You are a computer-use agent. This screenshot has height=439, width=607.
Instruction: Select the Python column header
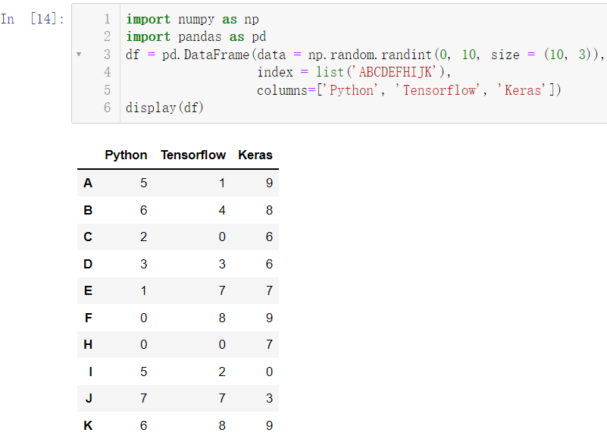point(126,155)
